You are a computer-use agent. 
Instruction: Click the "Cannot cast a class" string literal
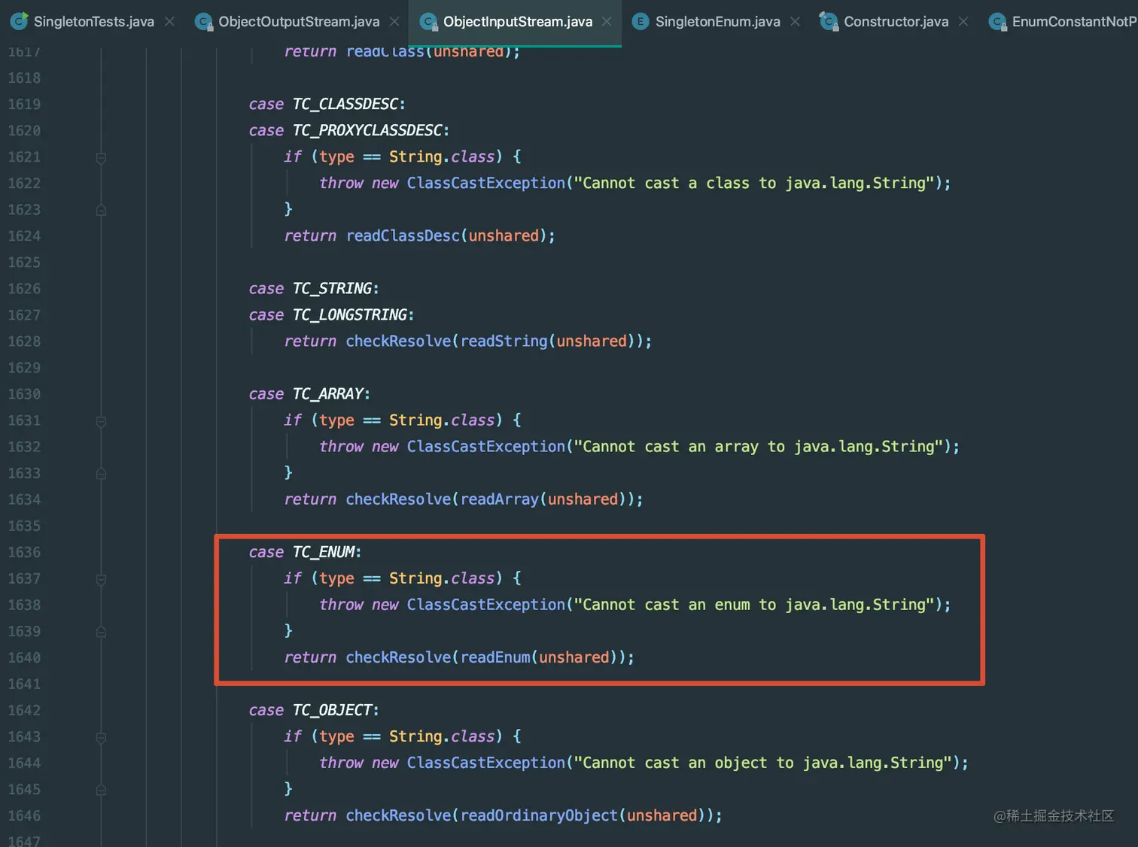point(754,183)
